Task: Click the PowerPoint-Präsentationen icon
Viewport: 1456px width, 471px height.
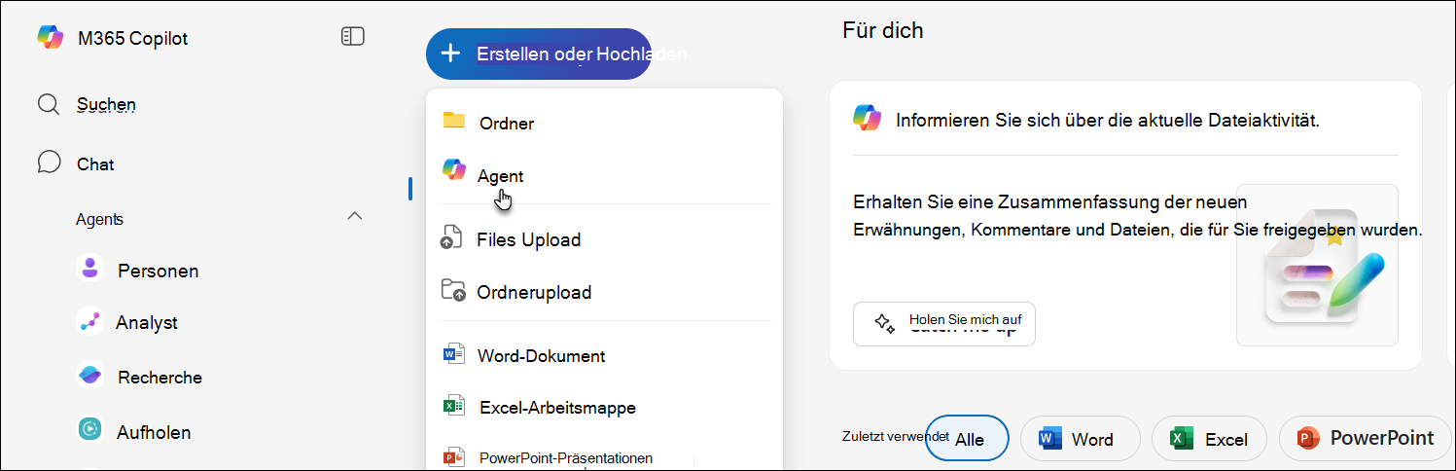Action: click(x=453, y=456)
